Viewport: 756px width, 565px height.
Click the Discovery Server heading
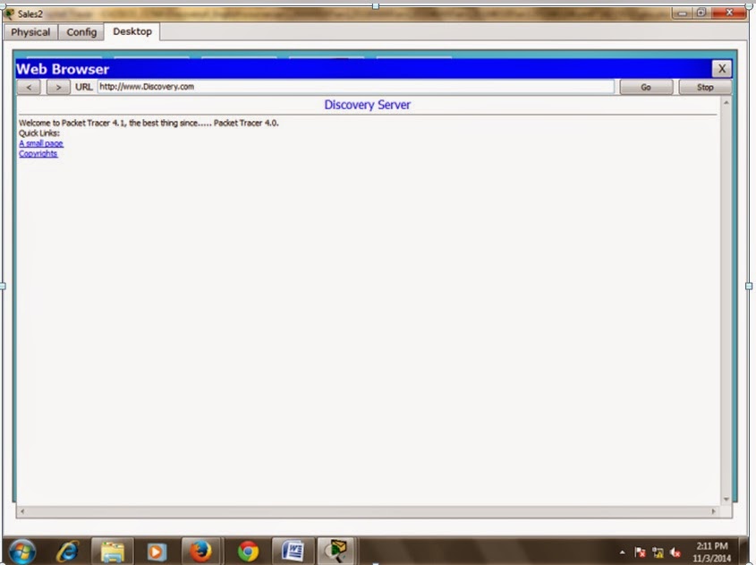(368, 105)
